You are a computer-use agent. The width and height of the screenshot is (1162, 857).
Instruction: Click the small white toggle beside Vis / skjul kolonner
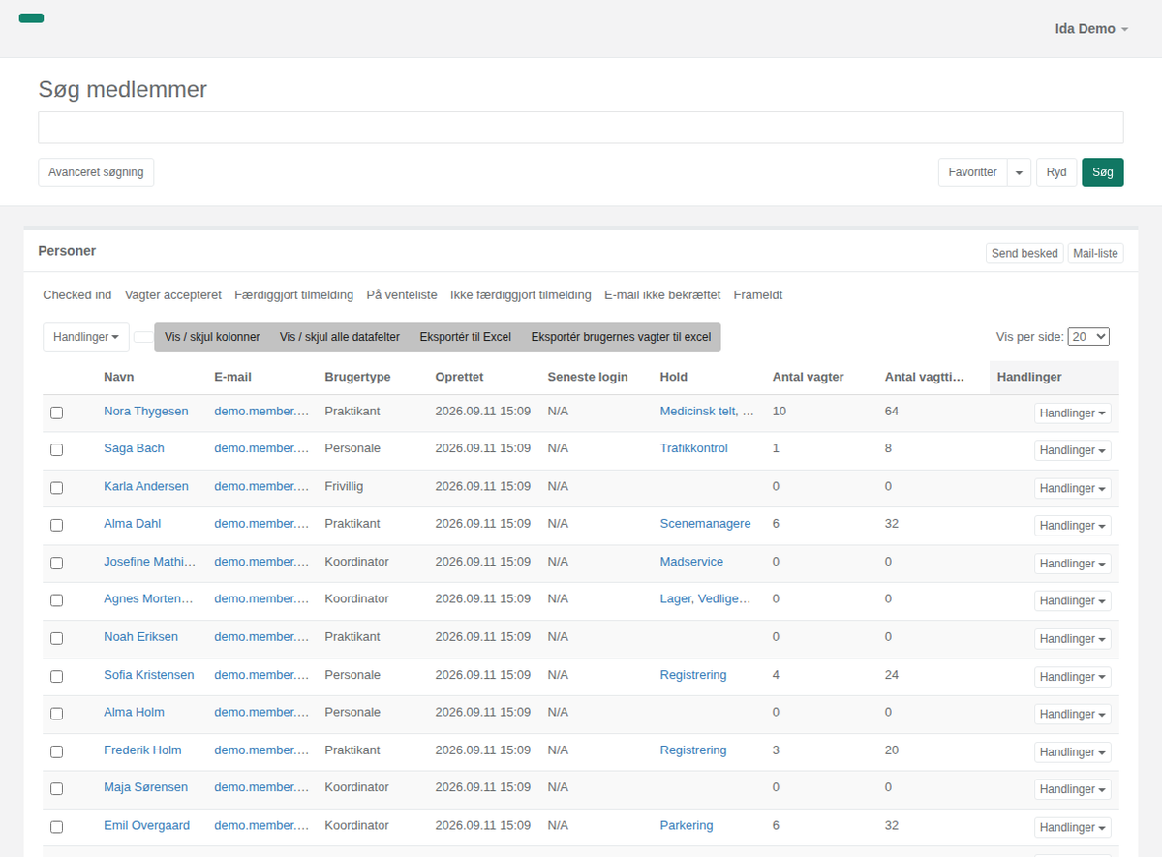[x=143, y=337]
